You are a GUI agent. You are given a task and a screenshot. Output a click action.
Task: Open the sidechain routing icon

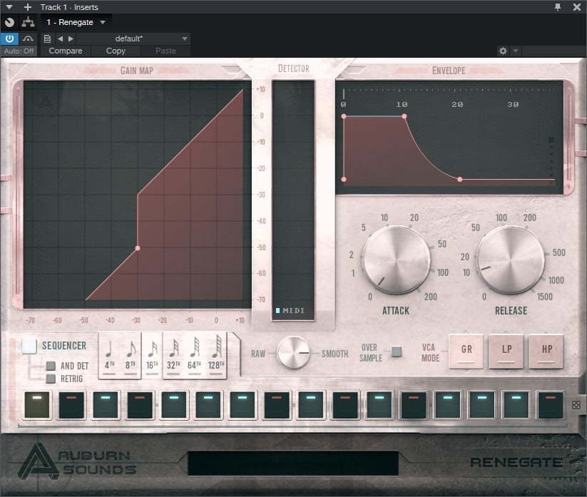28,22
